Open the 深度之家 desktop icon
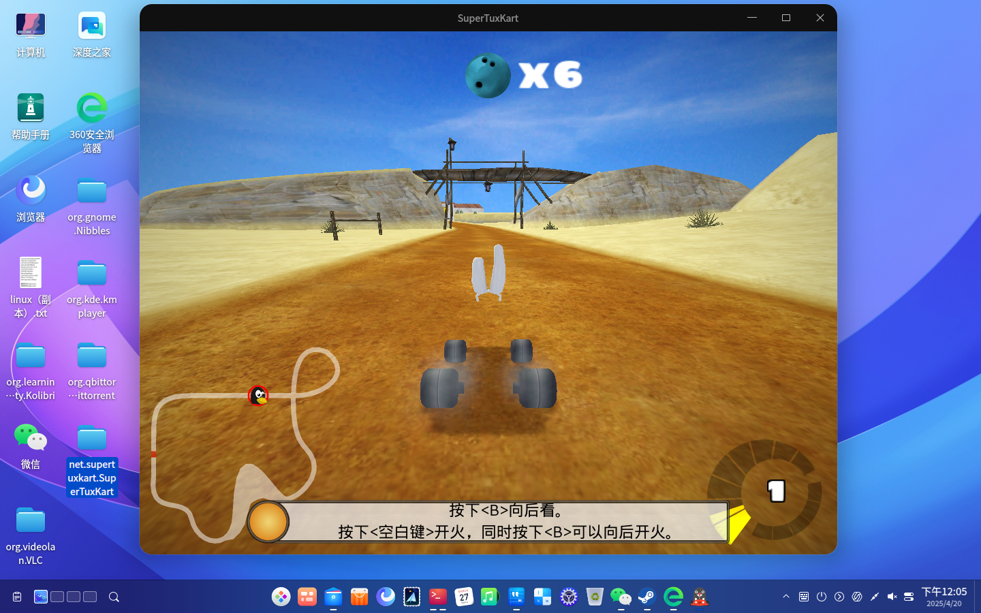The height and width of the screenshot is (613, 981). click(92, 35)
